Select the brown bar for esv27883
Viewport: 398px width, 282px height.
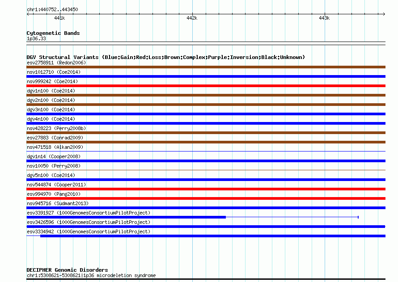(x=206, y=142)
